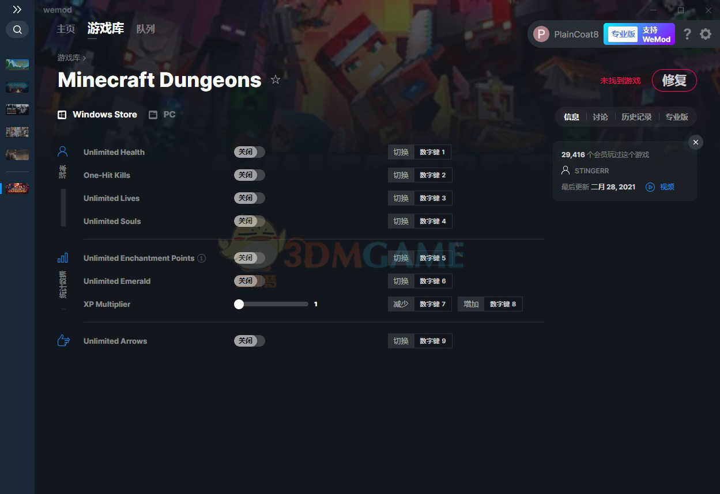The width and height of the screenshot is (720, 494).
Task: Open the 专业版 tab in info panel
Action: click(677, 117)
